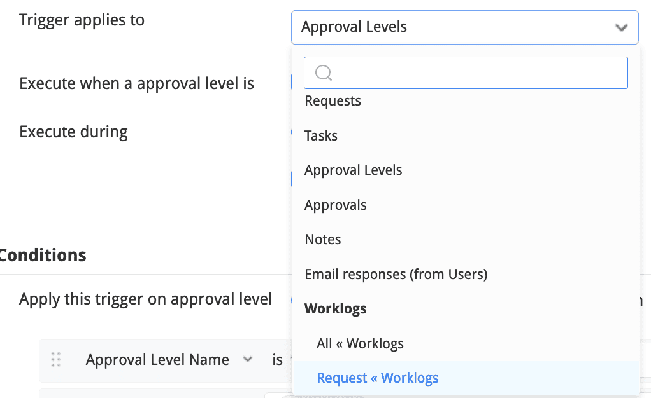Choose Notes from the dropdown list
Image resolution: width=651 pixels, height=398 pixels.
coord(322,240)
